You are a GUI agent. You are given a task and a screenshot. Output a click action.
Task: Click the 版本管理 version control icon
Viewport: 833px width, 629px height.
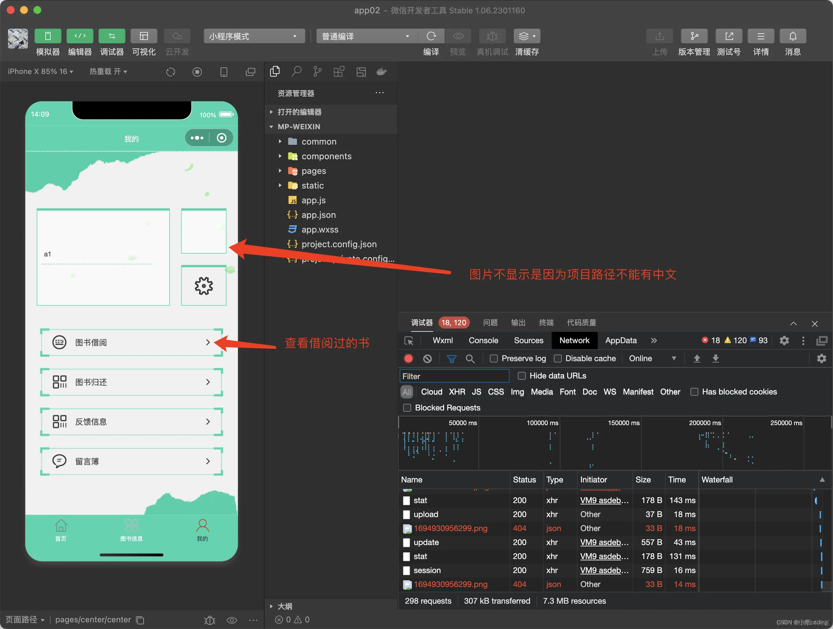(x=694, y=36)
